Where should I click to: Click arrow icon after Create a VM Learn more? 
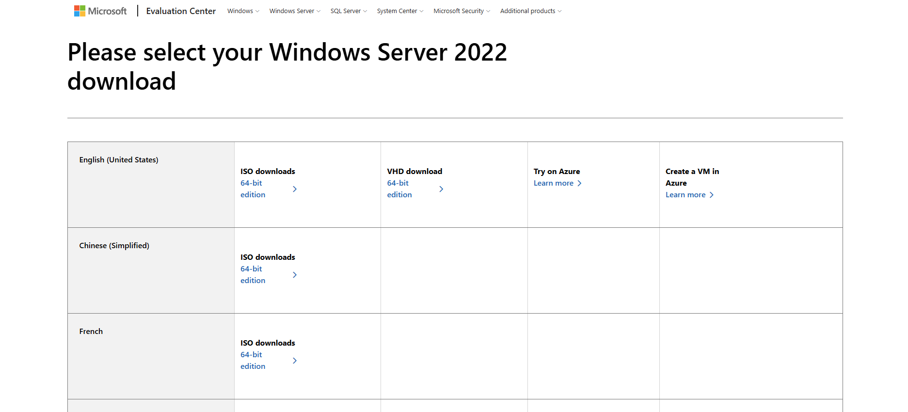coord(712,195)
